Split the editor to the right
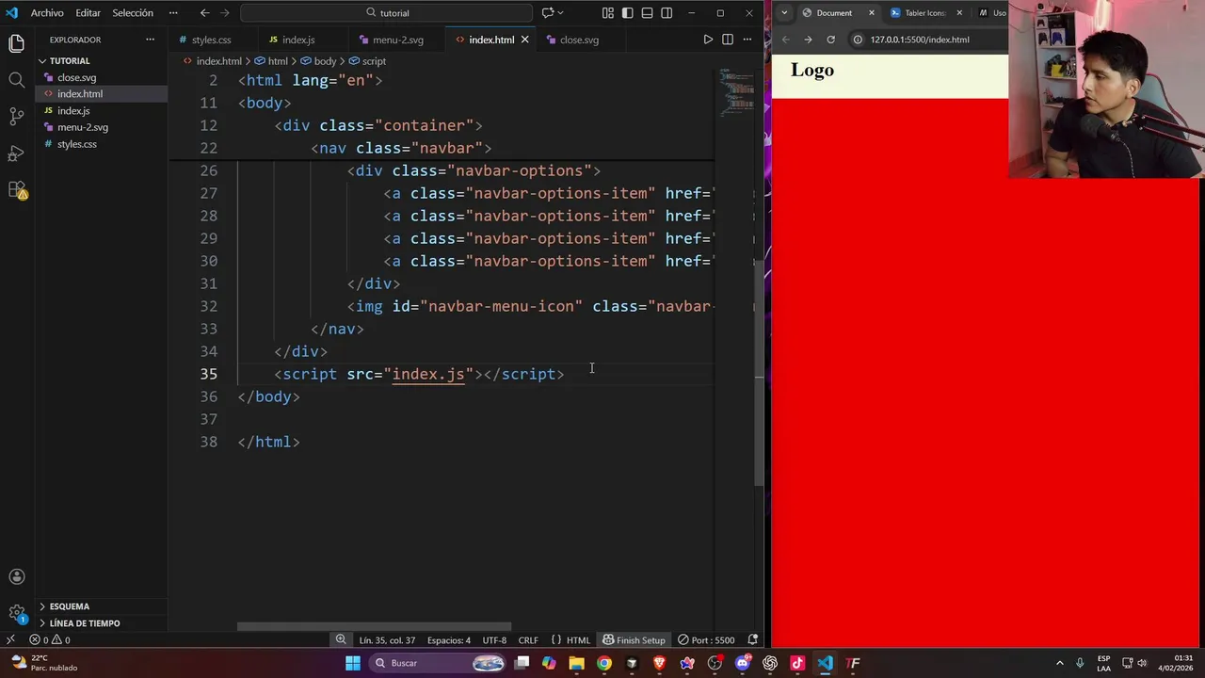The height and width of the screenshot is (678, 1205). point(728,40)
